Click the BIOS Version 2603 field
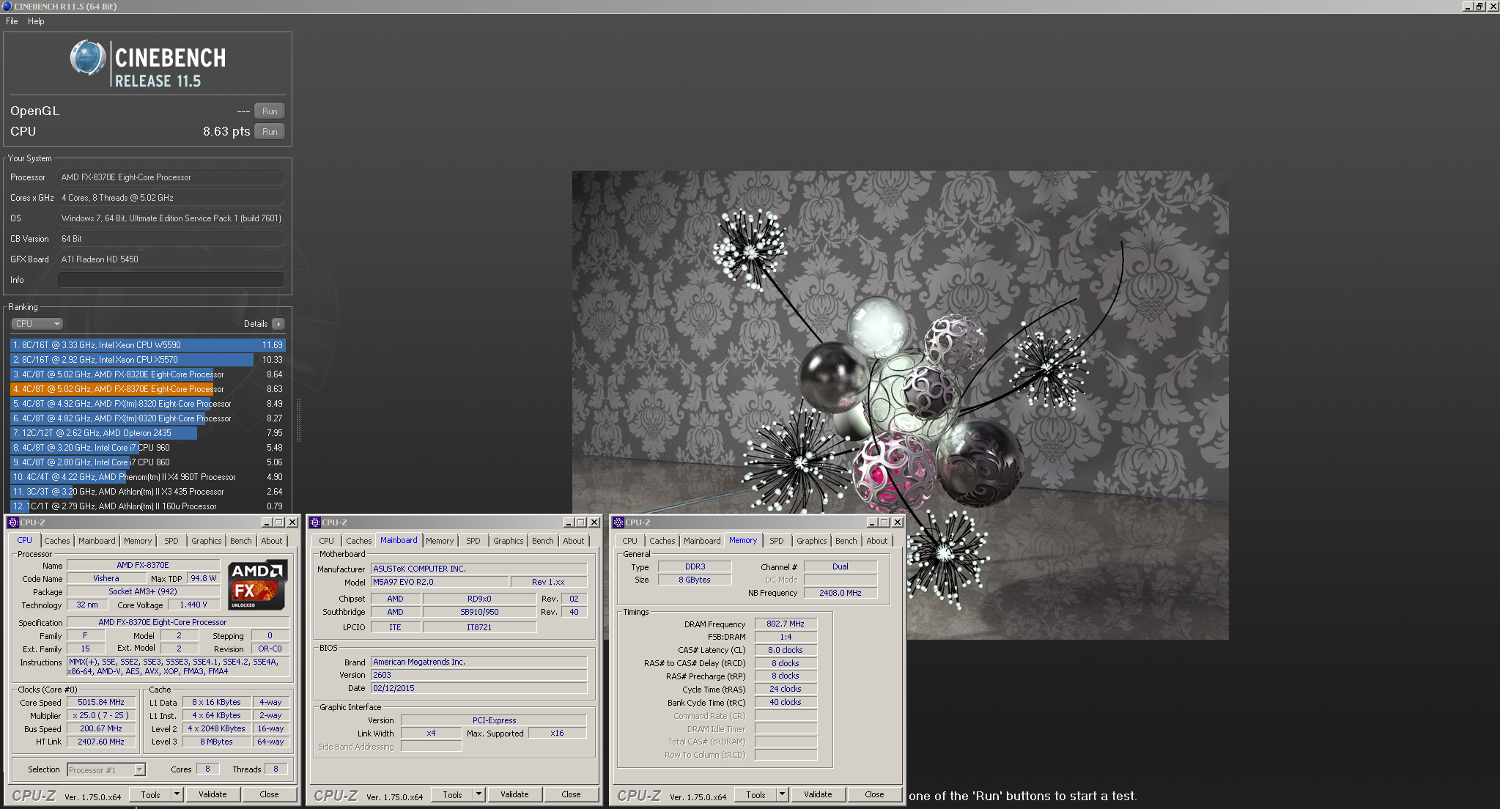This screenshot has width=1500, height=809. click(x=479, y=675)
